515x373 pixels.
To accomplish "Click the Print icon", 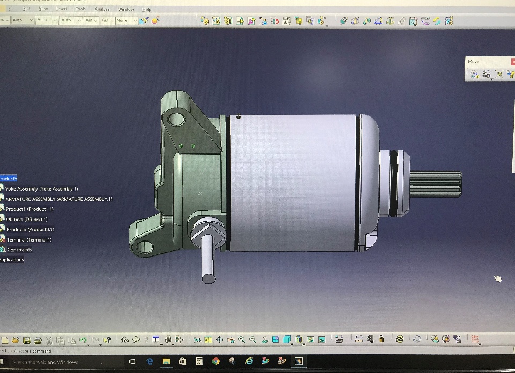I will coord(38,340).
